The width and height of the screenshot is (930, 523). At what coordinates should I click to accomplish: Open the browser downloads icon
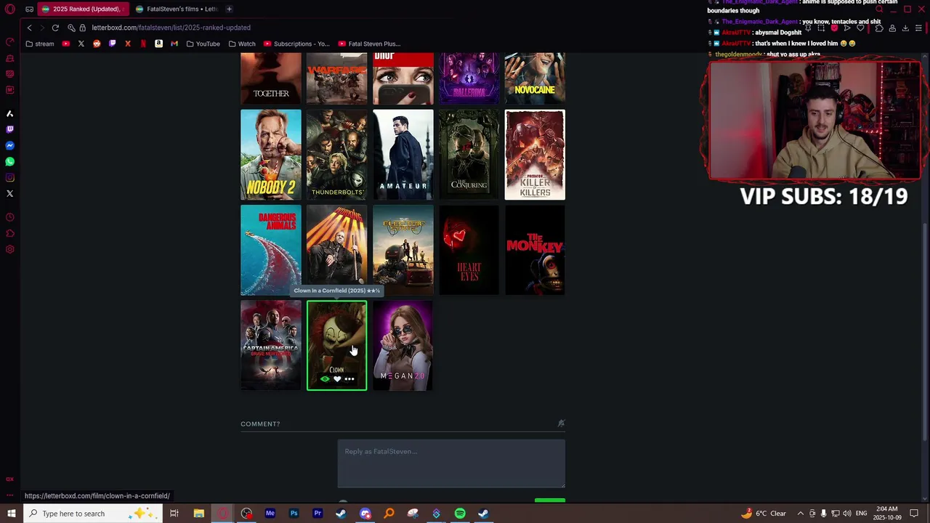905,28
